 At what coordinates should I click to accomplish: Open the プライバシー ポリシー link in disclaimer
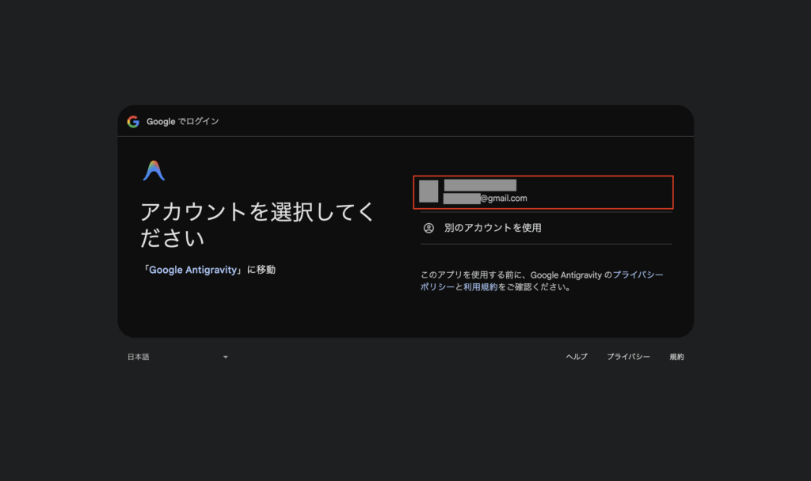coord(638,275)
